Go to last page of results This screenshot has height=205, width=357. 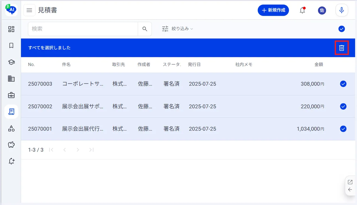tap(91, 150)
